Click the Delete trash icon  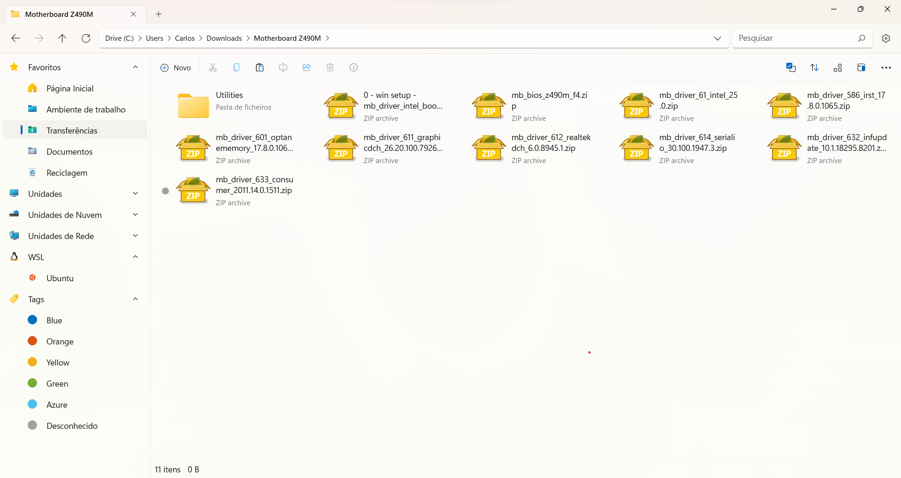[330, 67]
